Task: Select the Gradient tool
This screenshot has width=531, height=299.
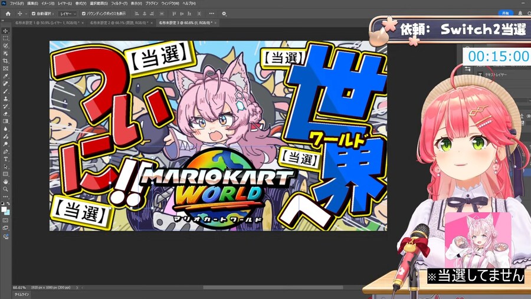Action: 5,121
